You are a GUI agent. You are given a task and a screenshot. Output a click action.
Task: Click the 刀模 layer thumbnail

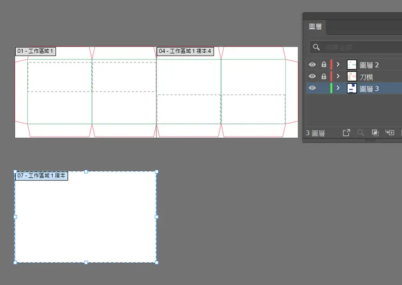pyautogui.click(x=352, y=77)
